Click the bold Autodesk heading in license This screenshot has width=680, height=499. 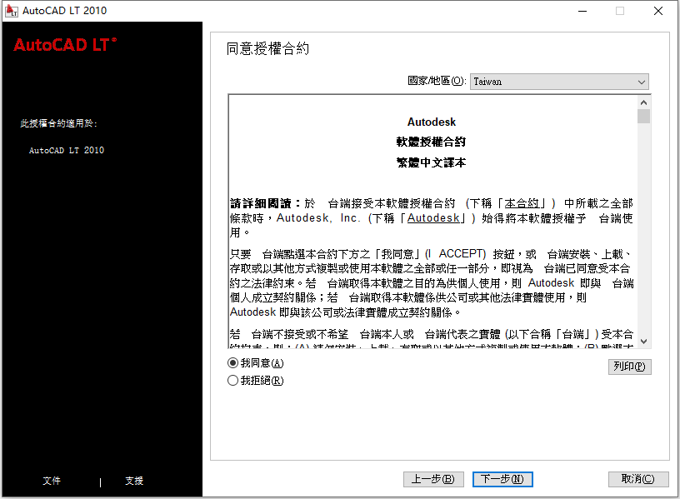[x=432, y=122]
